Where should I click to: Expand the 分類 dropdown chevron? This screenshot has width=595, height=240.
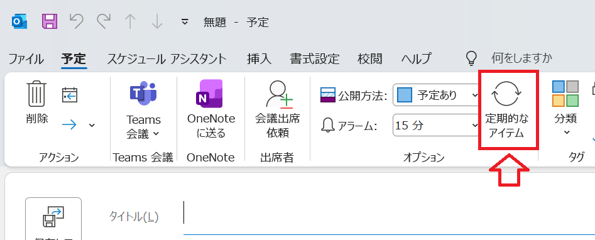point(567,132)
